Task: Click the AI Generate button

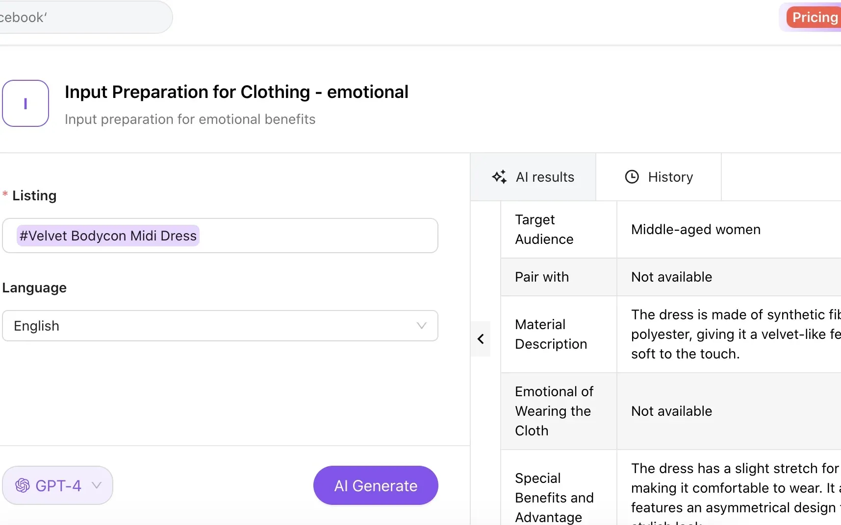Action: [375, 485]
